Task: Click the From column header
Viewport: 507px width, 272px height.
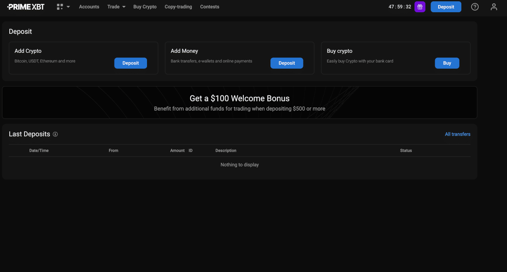Action: coord(114,150)
